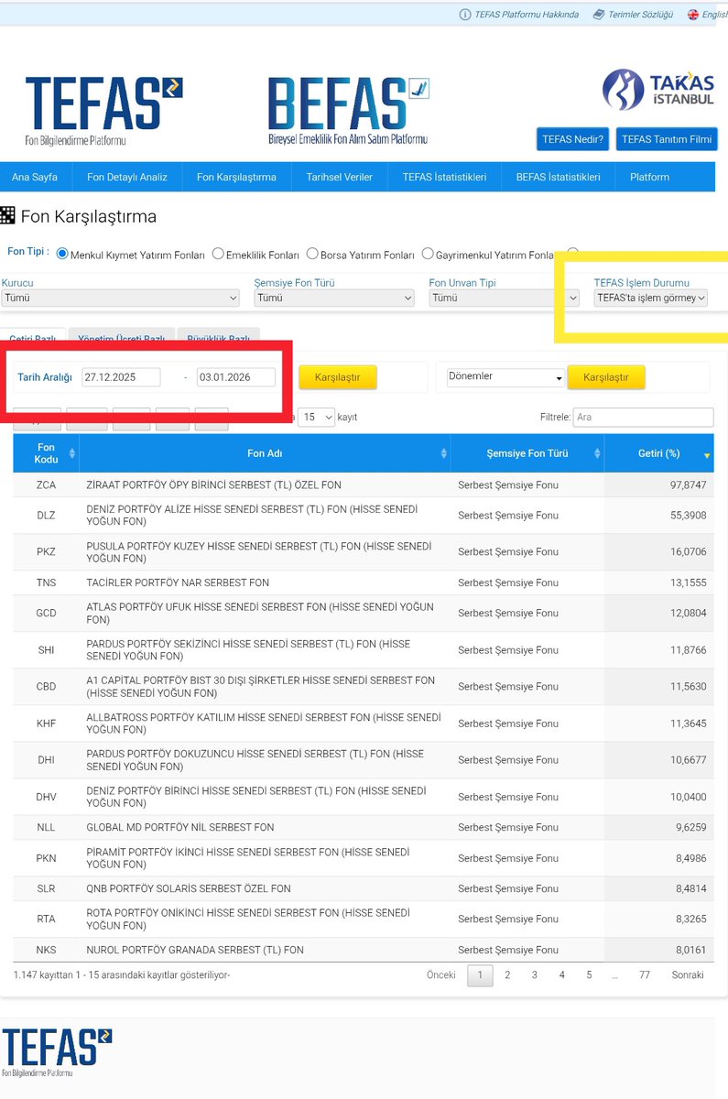The height and width of the screenshot is (1099, 728).
Task: Click QNB PORTFÖY SOLARİS SERBEST ÖZEL FON
Action: point(189,888)
